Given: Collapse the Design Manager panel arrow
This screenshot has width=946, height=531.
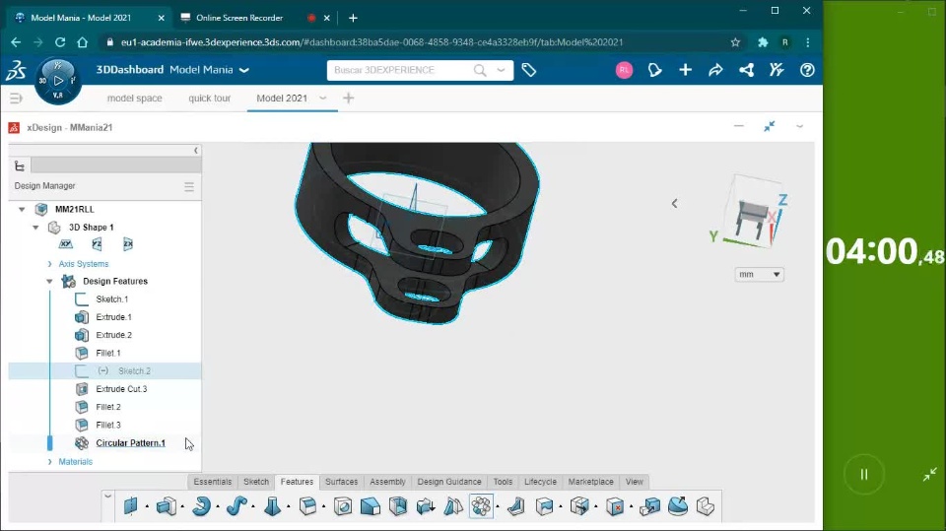Looking at the screenshot, I should click(195, 151).
